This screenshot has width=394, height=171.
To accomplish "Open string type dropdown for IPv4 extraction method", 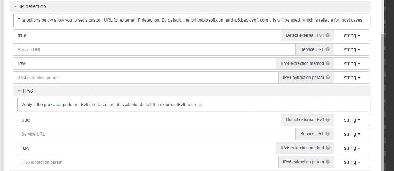I will pyautogui.click(x=352, y=63).
